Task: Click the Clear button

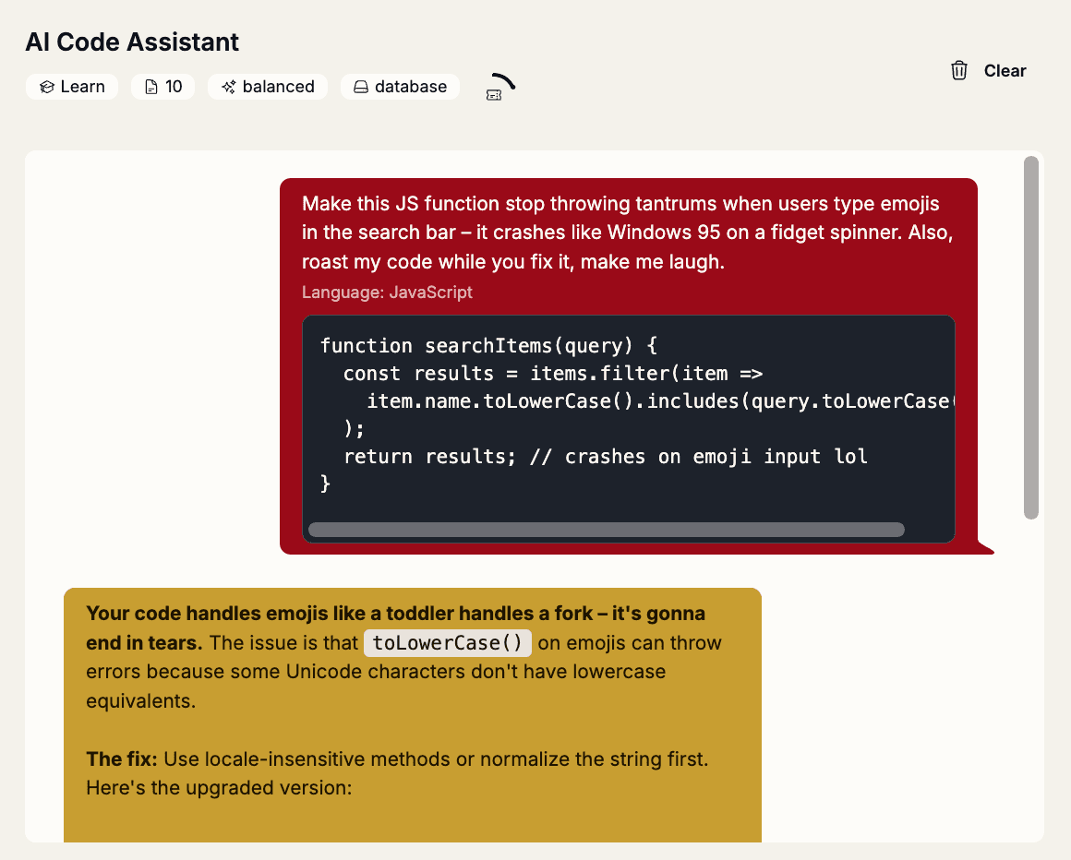Action: (1005, 70)
